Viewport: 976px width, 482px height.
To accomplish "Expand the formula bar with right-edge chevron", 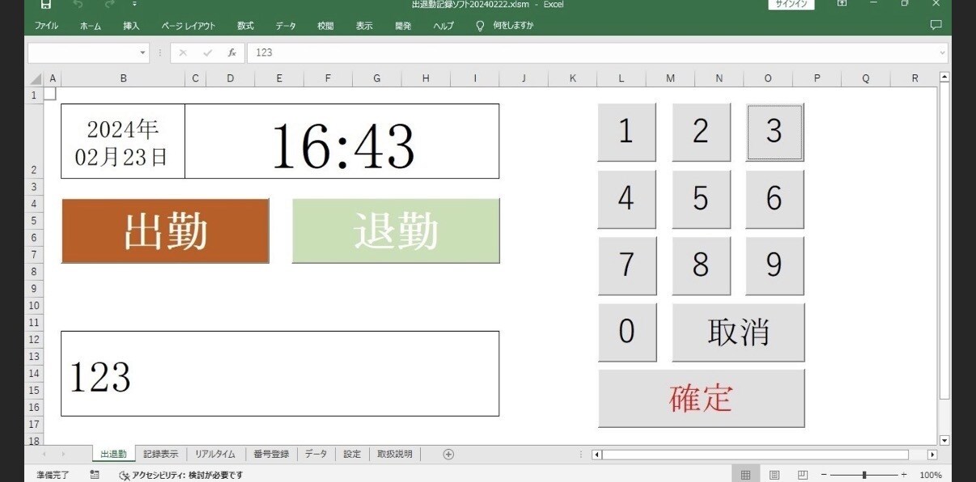I will click(942, 53).
